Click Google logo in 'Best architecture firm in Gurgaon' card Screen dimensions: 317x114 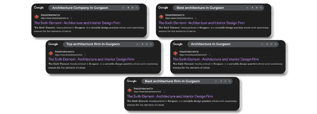pos(132,81)
